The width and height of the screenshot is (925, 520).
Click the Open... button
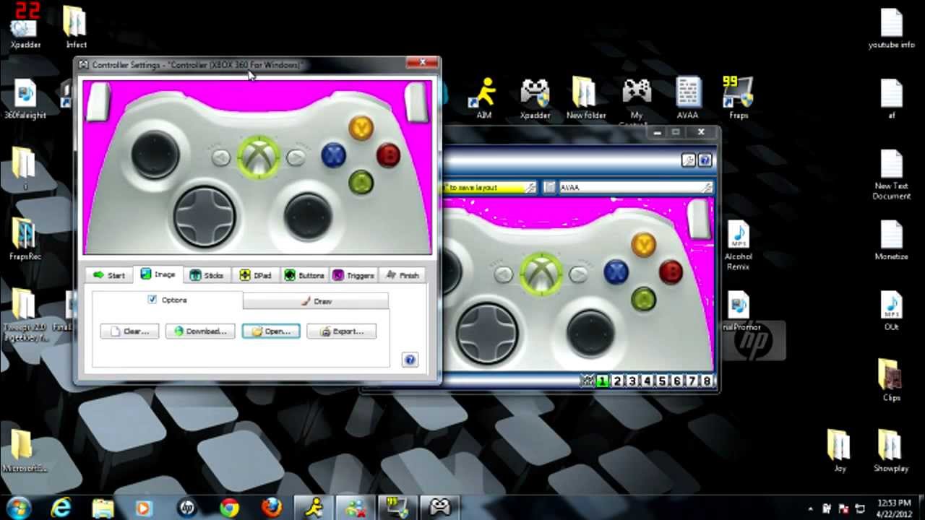tap(271, 331)
